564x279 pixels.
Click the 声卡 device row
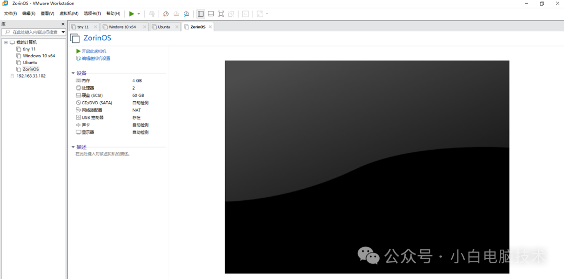click(121, 125)
